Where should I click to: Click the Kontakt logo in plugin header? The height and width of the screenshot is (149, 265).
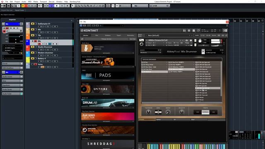[89, 31]
